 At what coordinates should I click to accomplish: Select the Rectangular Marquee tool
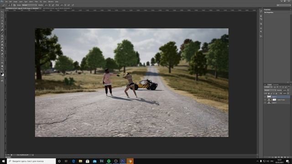tap(2, 15)
